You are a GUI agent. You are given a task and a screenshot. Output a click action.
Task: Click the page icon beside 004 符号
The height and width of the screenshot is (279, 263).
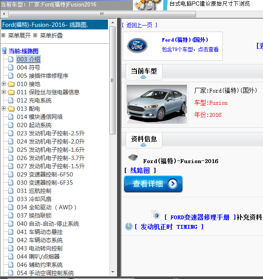(11, 67)
